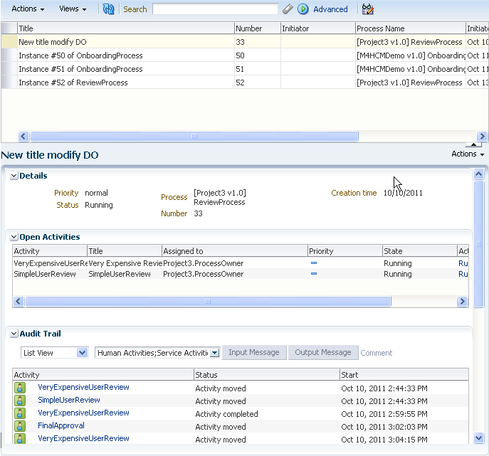Image resolution: width=489 pixels, height=456 pixels.
Task: Click the details panel vertical scrollbar thumb
Action: (x=479, y=244)
